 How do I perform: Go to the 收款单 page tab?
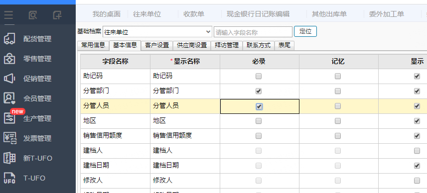(194, 14)
